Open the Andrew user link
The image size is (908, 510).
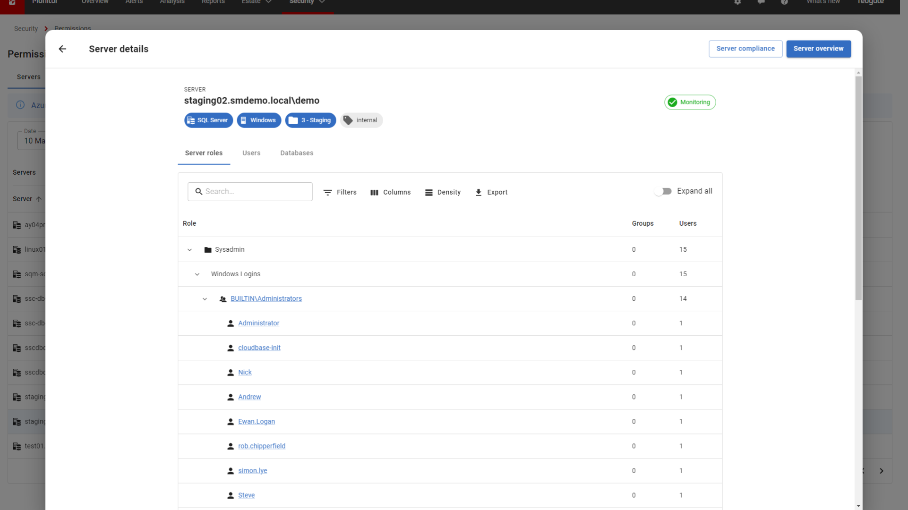click(249, 397)
